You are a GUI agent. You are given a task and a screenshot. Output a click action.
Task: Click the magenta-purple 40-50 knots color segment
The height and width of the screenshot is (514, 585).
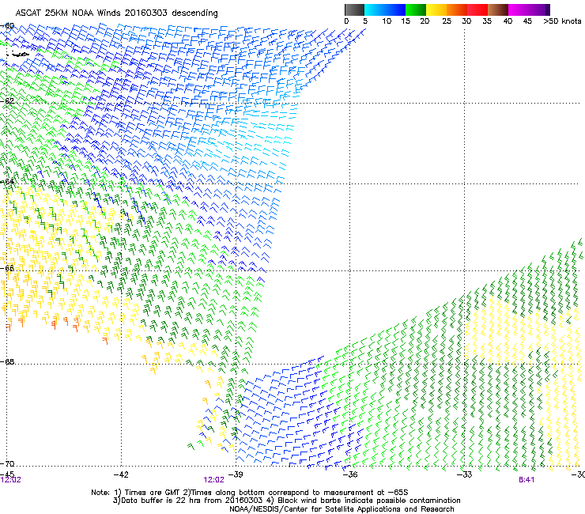click(x=529, y=9)
